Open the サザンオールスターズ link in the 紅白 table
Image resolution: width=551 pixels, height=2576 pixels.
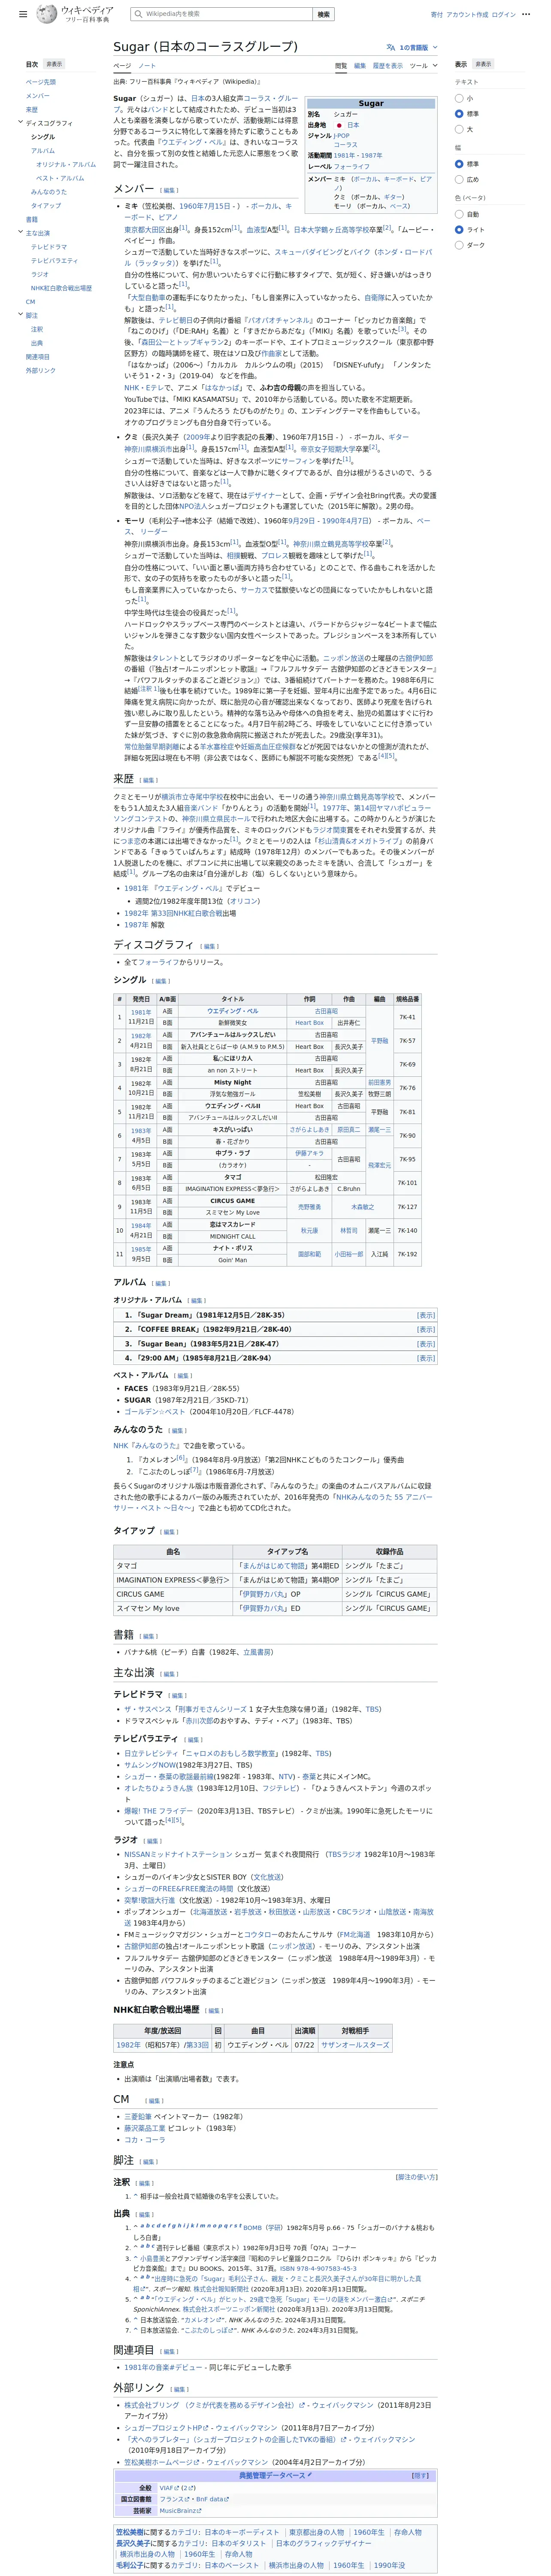355,2045
